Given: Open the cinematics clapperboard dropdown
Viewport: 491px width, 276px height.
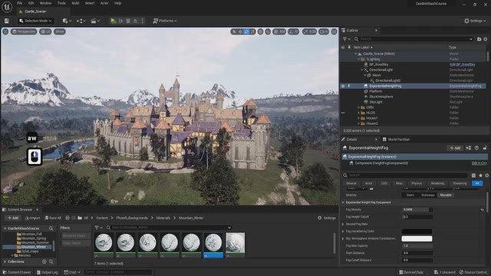Looking at the screenshot, I should point(95,21).
